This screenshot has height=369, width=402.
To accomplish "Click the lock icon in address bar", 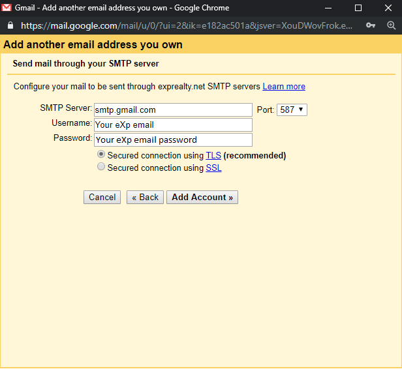I will click(10, 25).
